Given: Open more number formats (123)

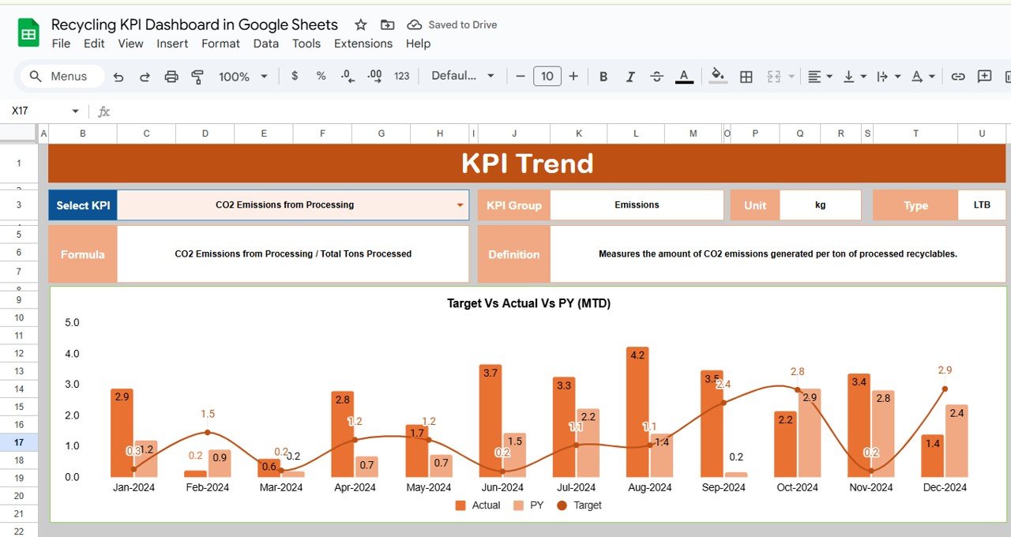Looking at the screenshot, I should pos(402,76).
